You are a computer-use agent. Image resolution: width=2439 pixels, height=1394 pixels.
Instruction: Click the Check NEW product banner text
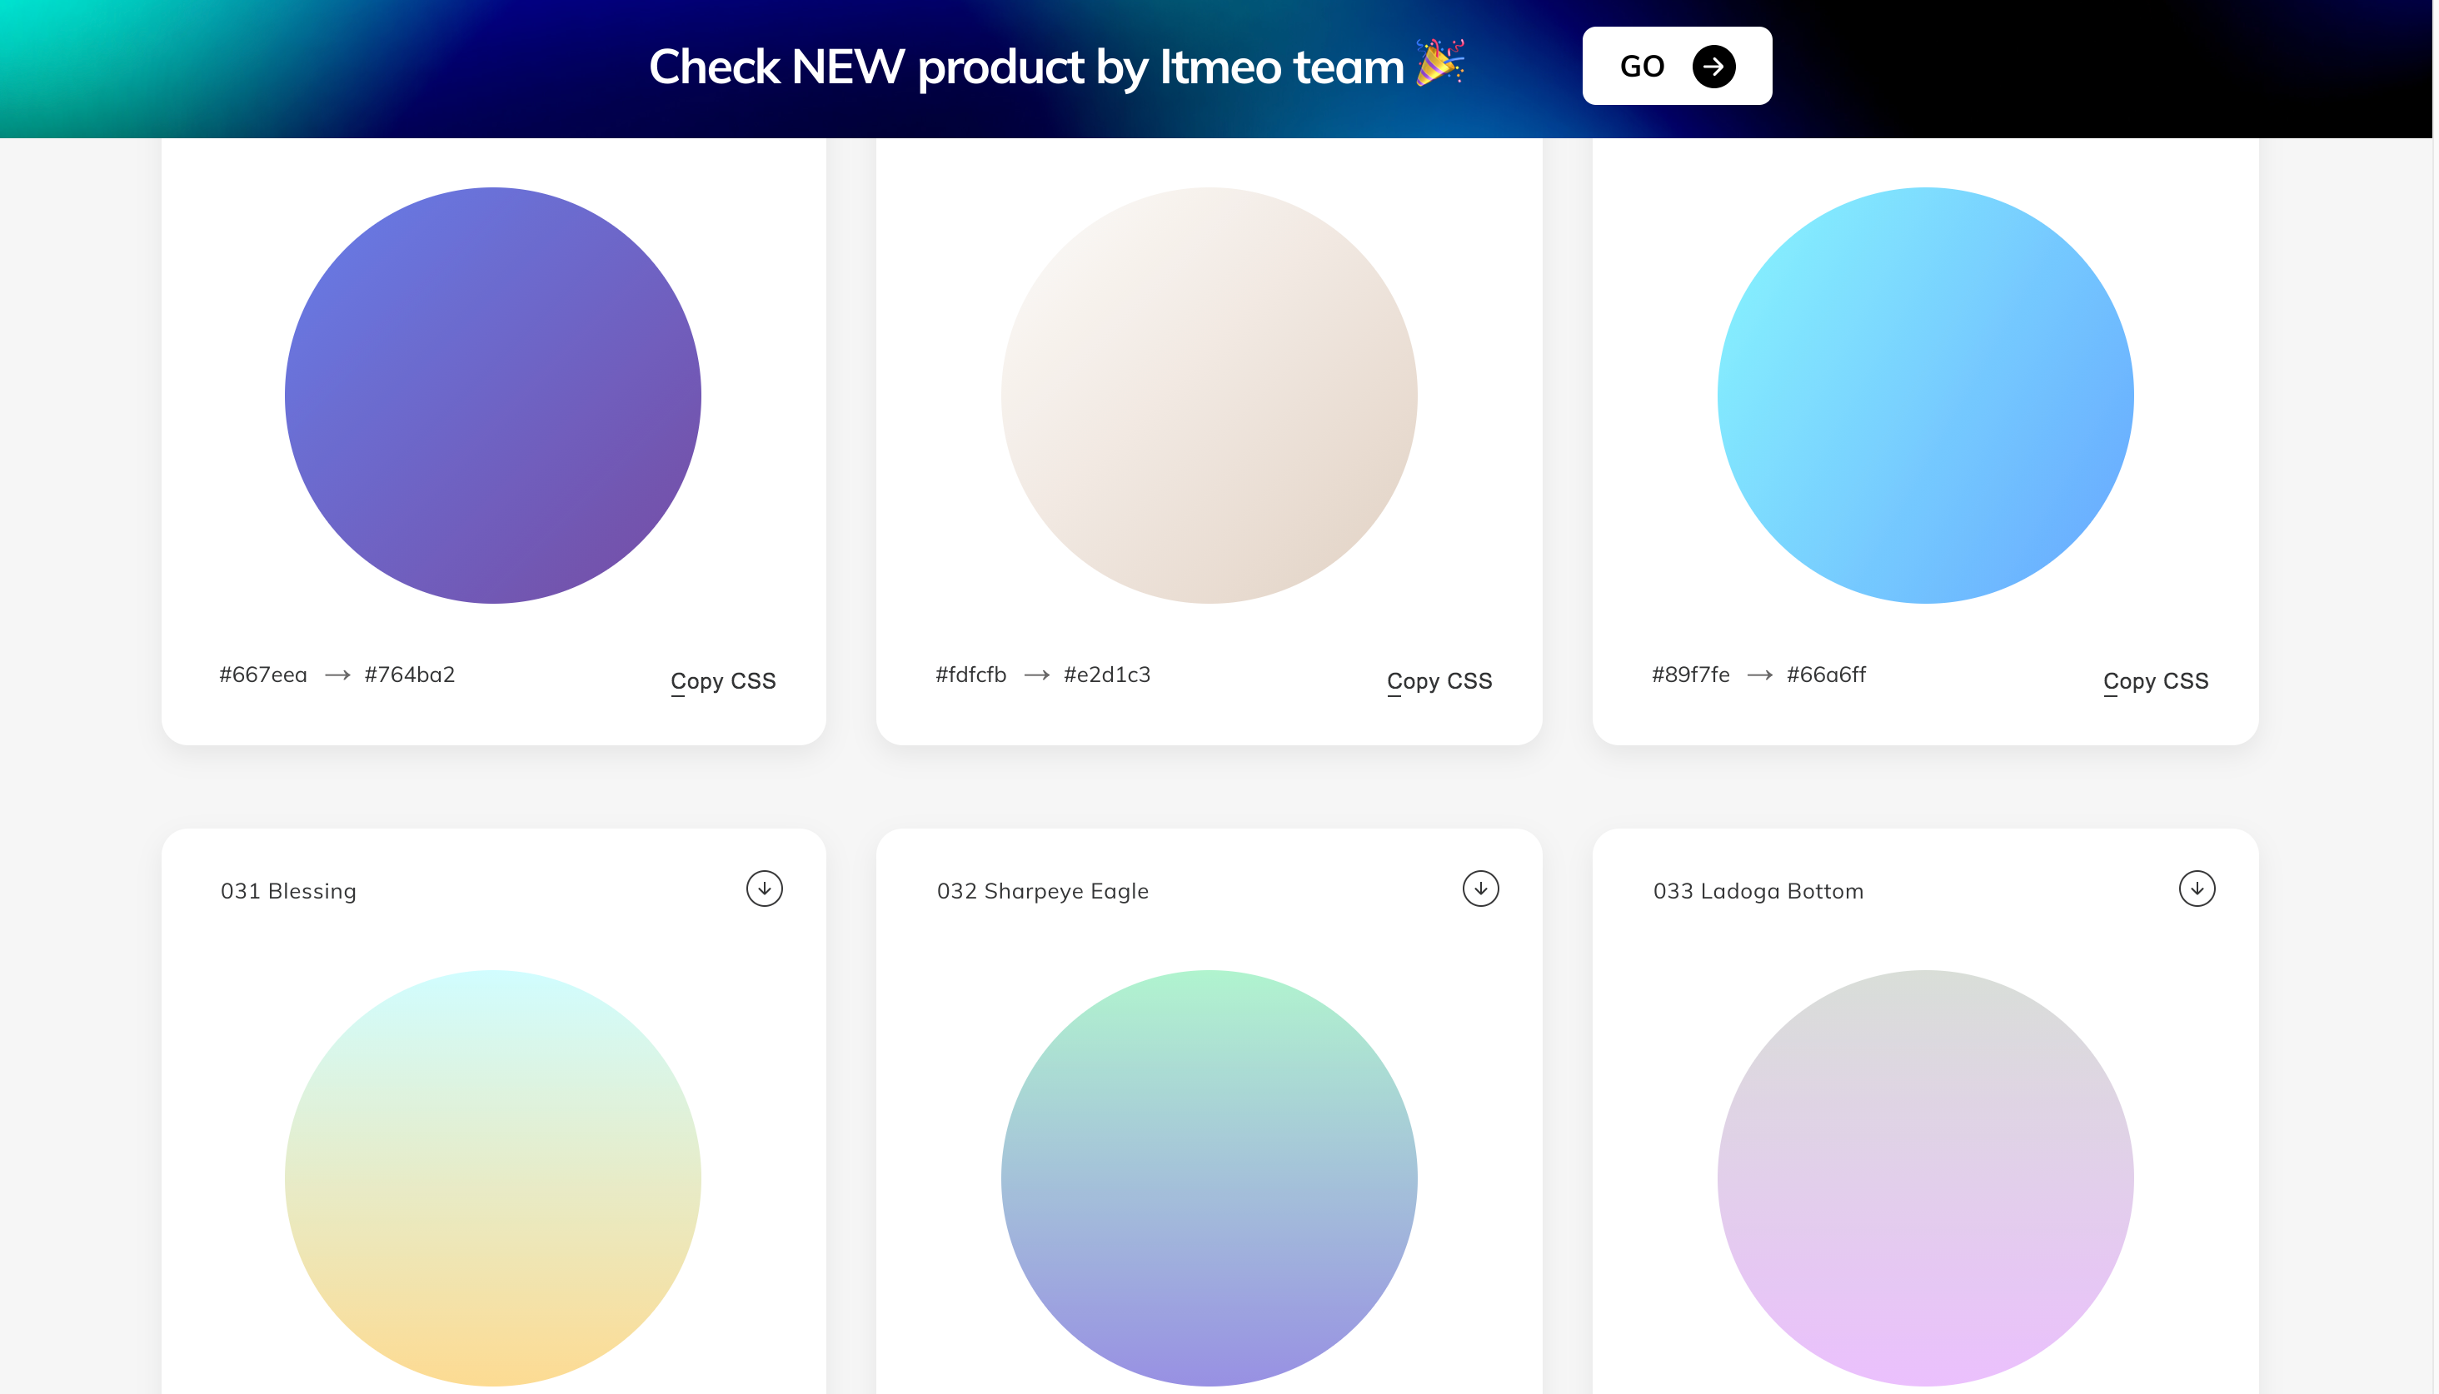(x=1026, y=67)
